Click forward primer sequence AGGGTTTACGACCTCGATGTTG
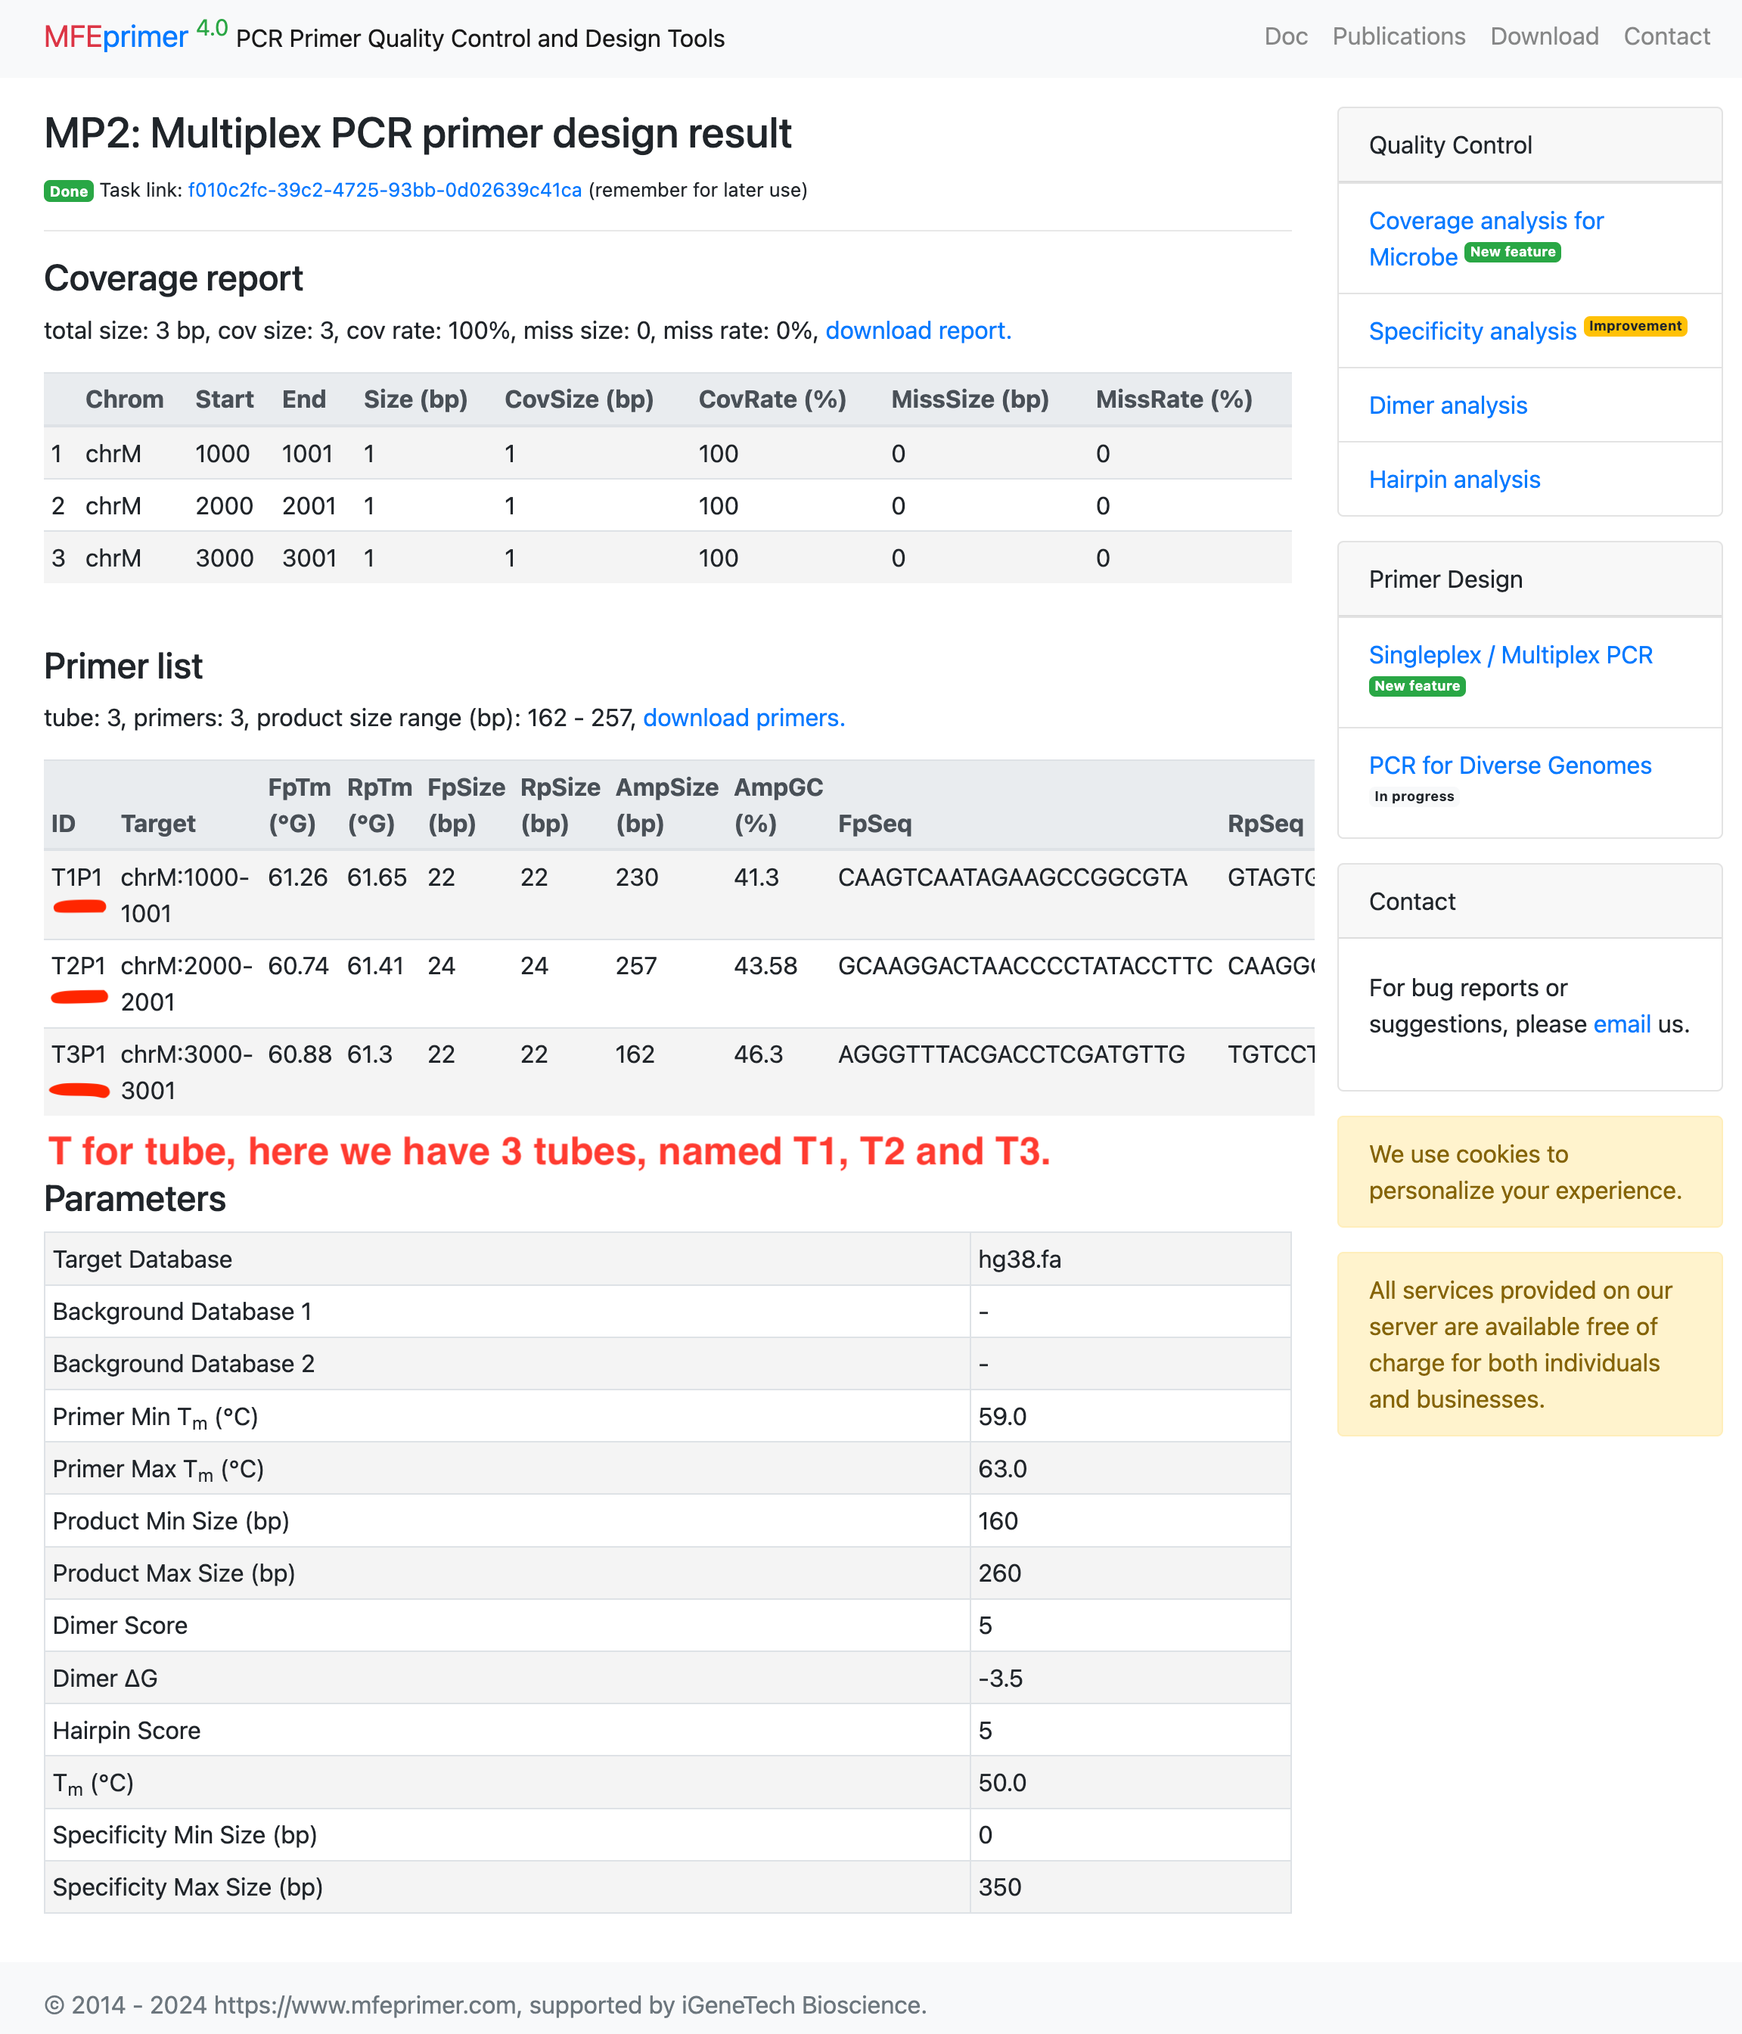Screen dimensions: 1742x2034 pyautogui.click(x=1011, y=1054)
